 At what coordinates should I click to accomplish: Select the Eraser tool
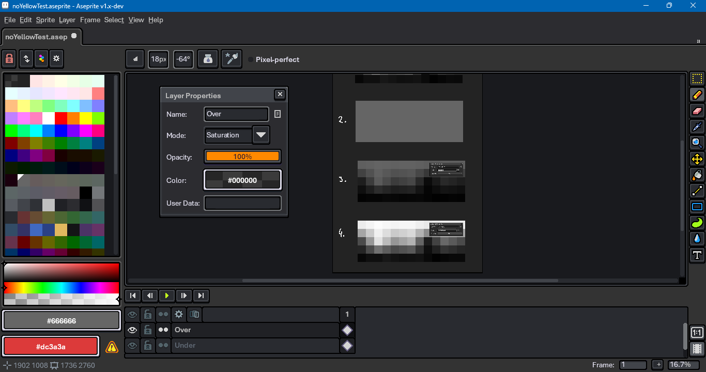tap(697, 111)
